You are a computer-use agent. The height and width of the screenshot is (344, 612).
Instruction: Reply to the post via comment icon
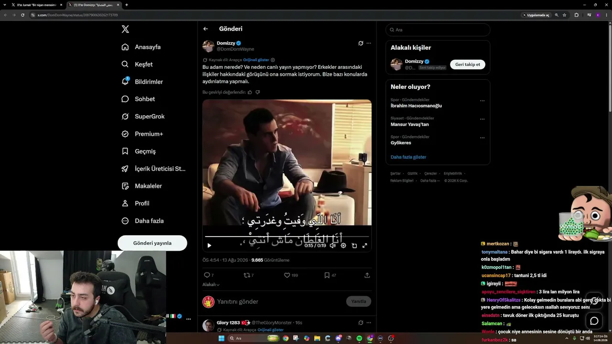tap(207, 275)
